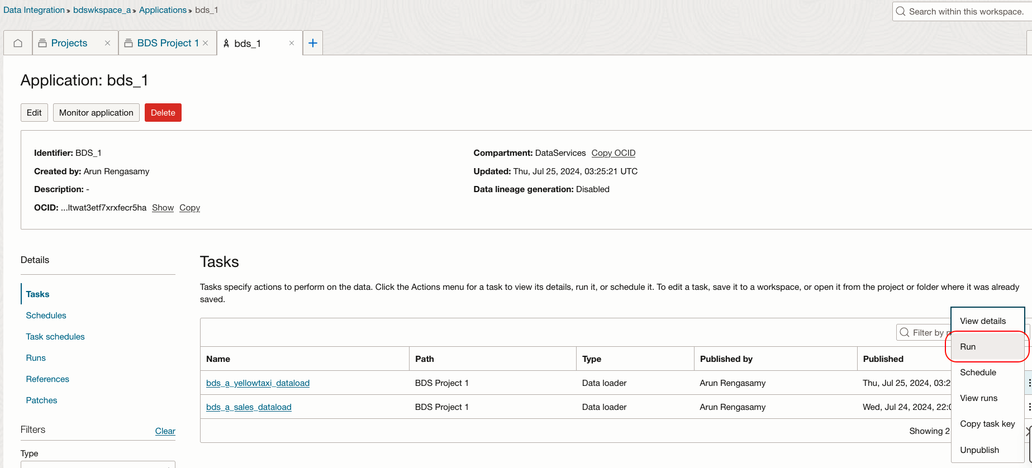Click the Home tab icon
Viewport: 1032px width, 468px height.
click(x=18, y=43)
